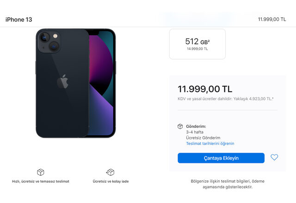Click the large 11.999,00 TL price
The image size is (296, 203).
click(205, 89)
